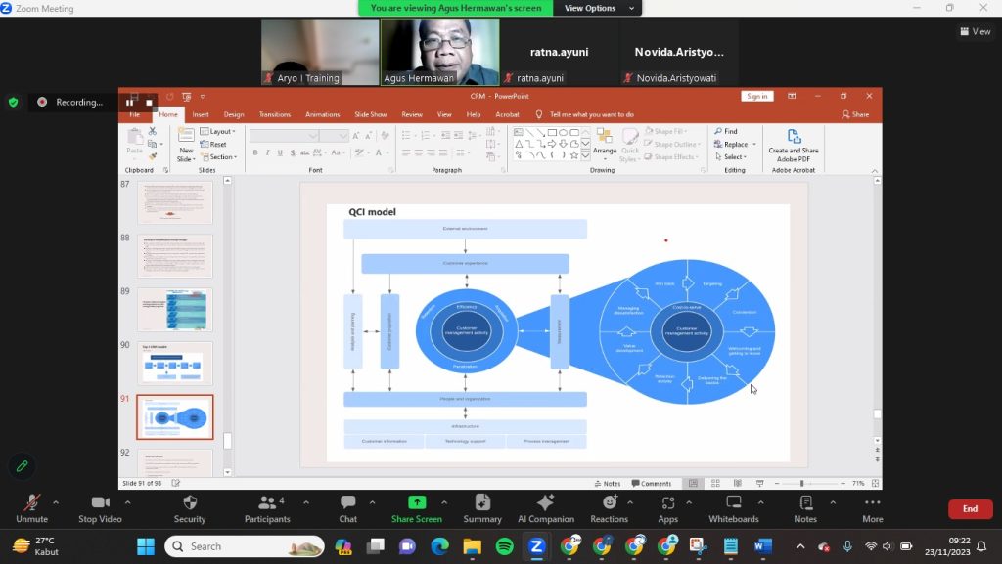Open Arrange menu in Drawing group

tap(605, 145)
